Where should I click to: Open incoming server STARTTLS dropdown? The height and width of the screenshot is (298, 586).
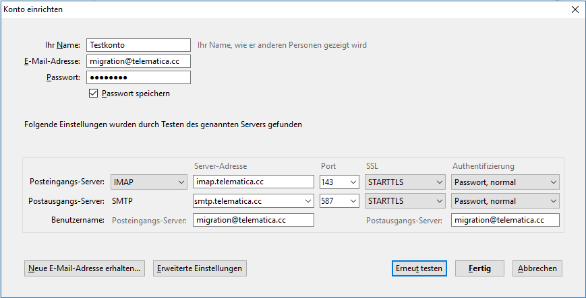[x=405, y=182]
